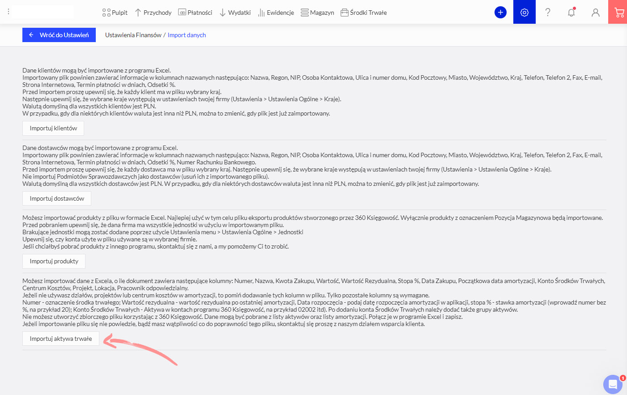Screen dimensions: 627x395
Task: Click the text starting 'Brakujące jednostki mogą zostać dodane'
Action: pos(163,232)
